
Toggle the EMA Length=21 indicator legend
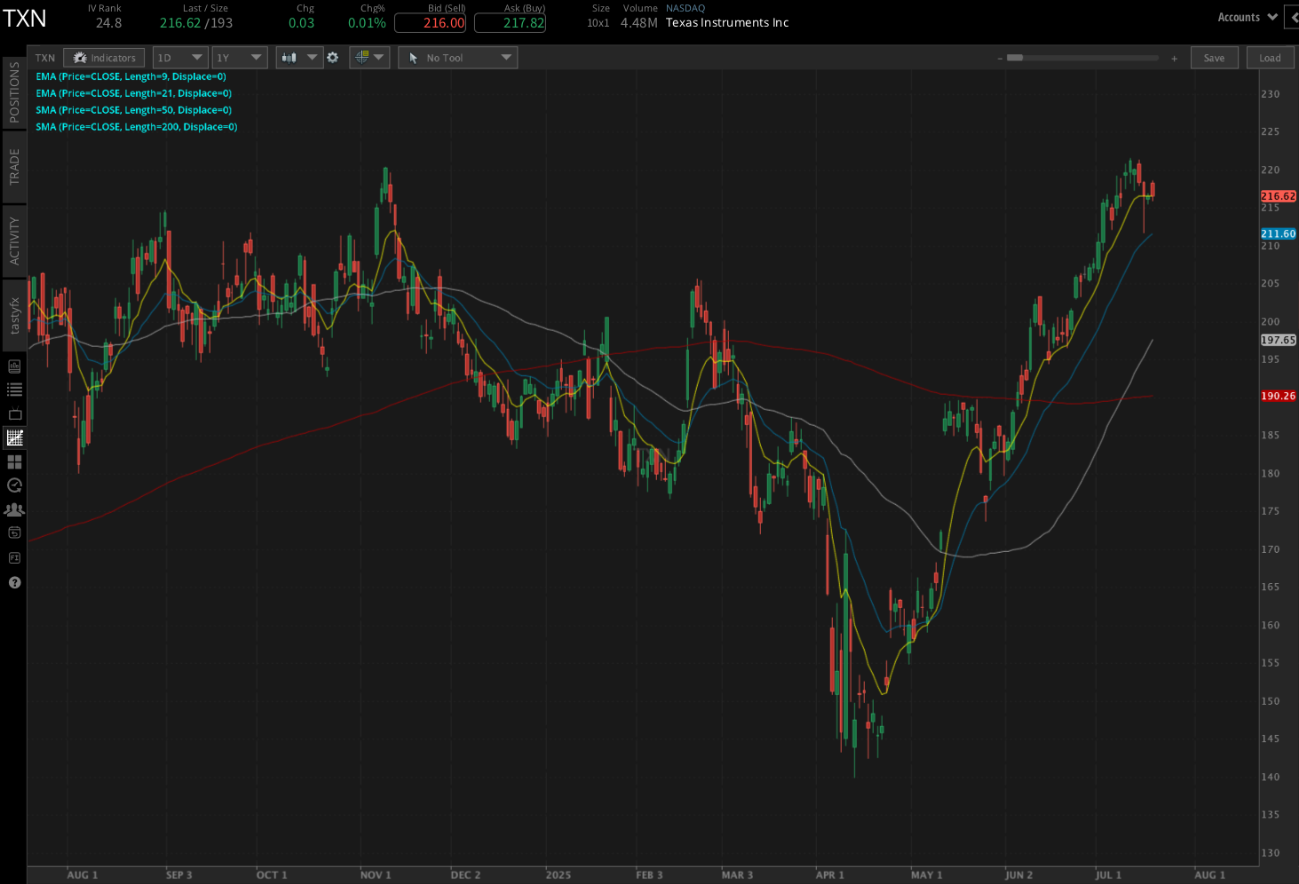(x=132, y=93)
